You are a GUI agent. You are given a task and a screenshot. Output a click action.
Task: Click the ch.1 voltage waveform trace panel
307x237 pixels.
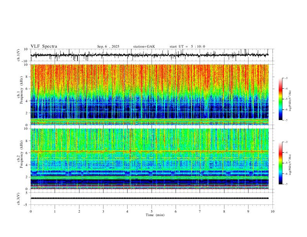click(152, 55)
